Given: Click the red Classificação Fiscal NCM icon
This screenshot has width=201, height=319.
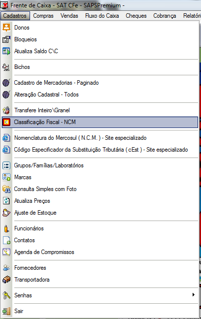Looking at the screenshot, I should click(x=6, y=122).
